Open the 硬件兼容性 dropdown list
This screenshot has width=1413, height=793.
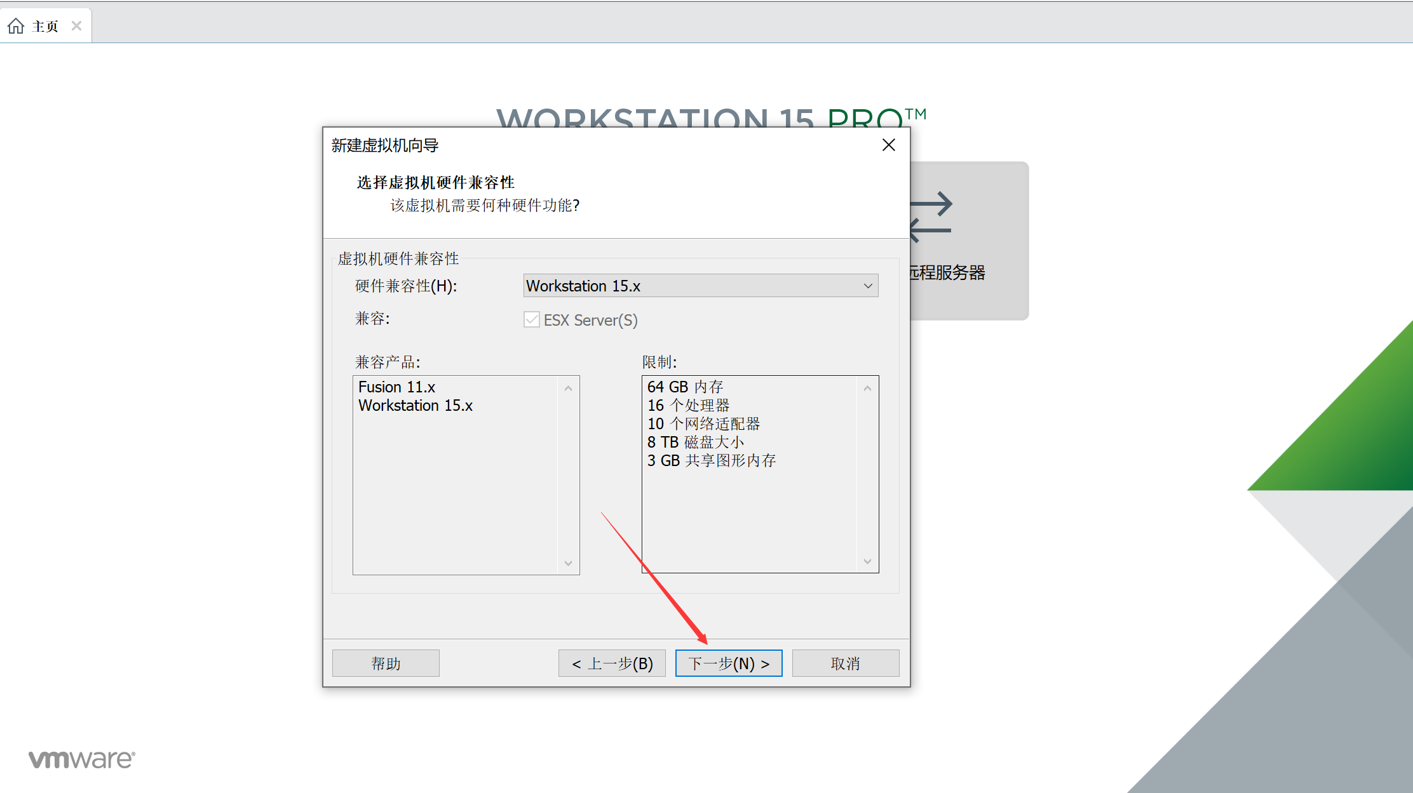click(700, 286)
